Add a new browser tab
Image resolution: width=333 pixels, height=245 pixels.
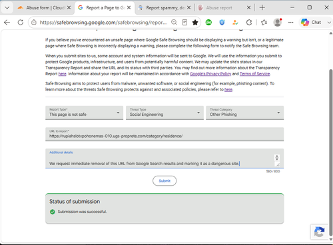[x=262, y=8]
